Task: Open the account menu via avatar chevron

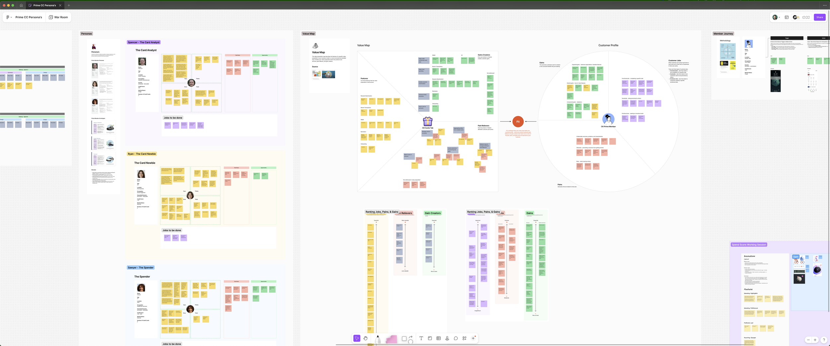Action: tap(779, 17)
